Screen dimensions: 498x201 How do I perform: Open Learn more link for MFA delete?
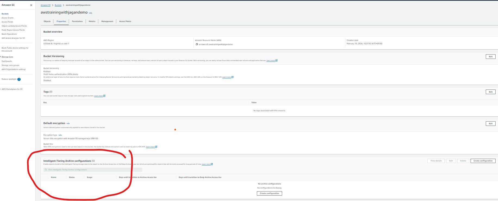pos(226,77)
